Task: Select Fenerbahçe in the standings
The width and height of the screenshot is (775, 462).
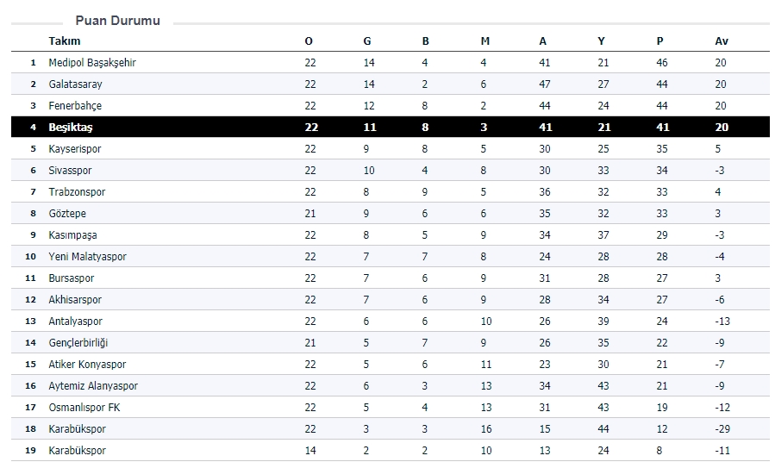Action: tap(75, 106)
